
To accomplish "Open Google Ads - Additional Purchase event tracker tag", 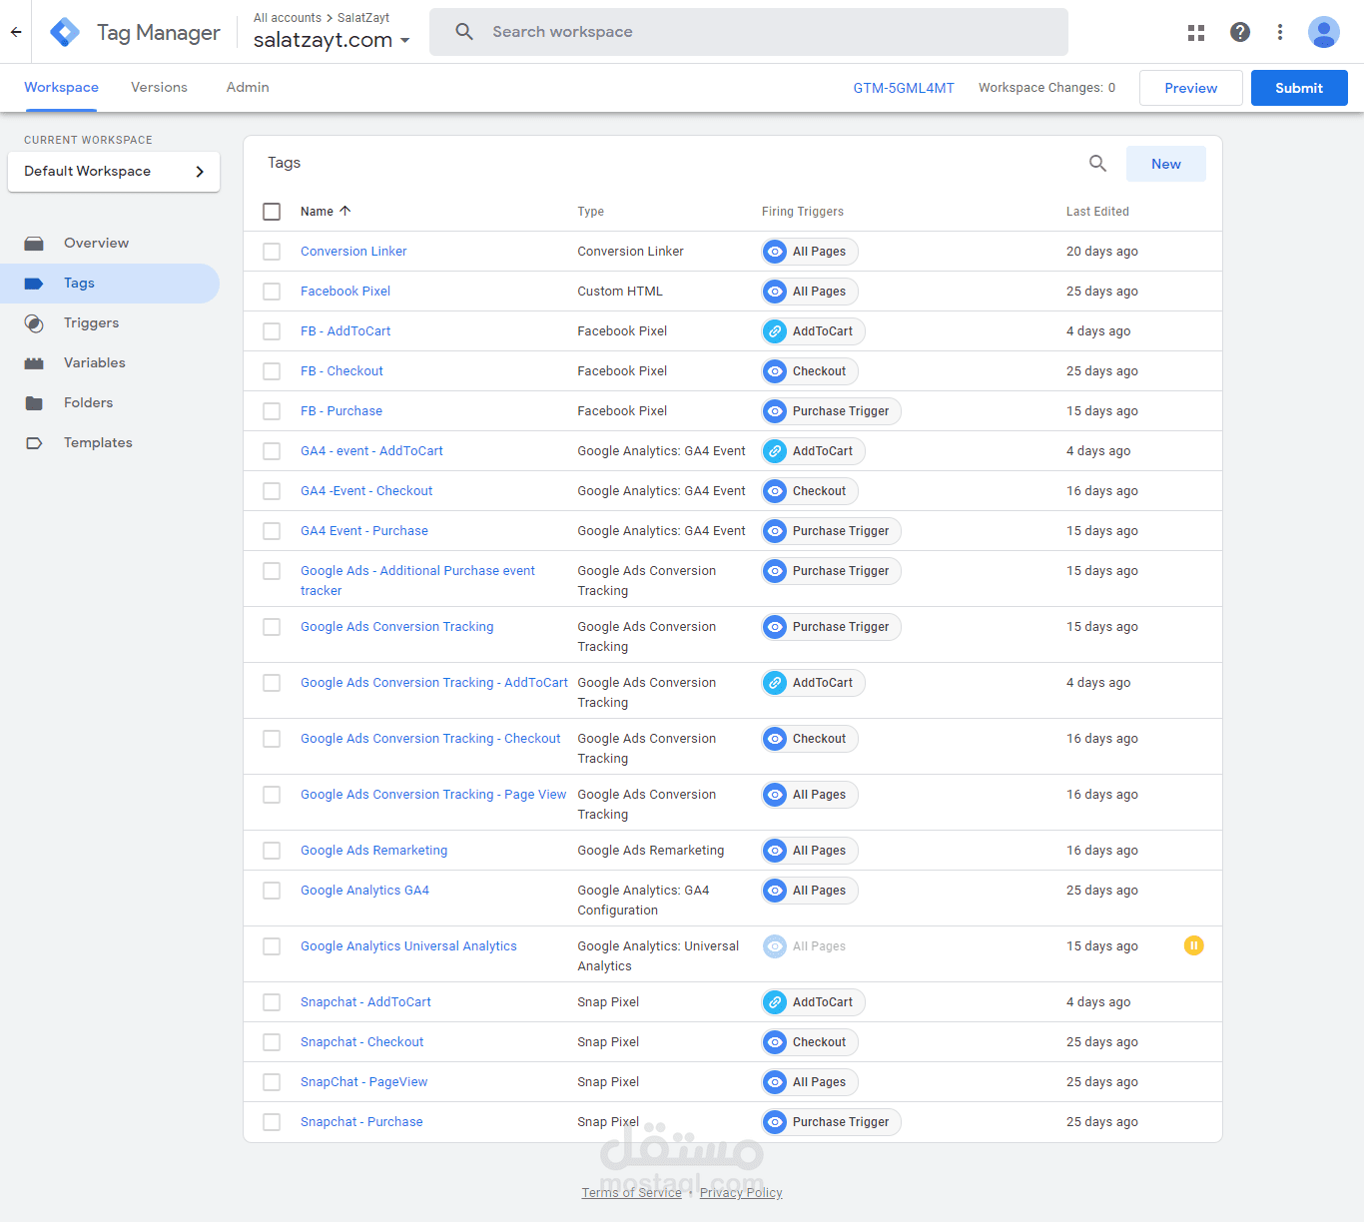I will (x=417, y=581).
